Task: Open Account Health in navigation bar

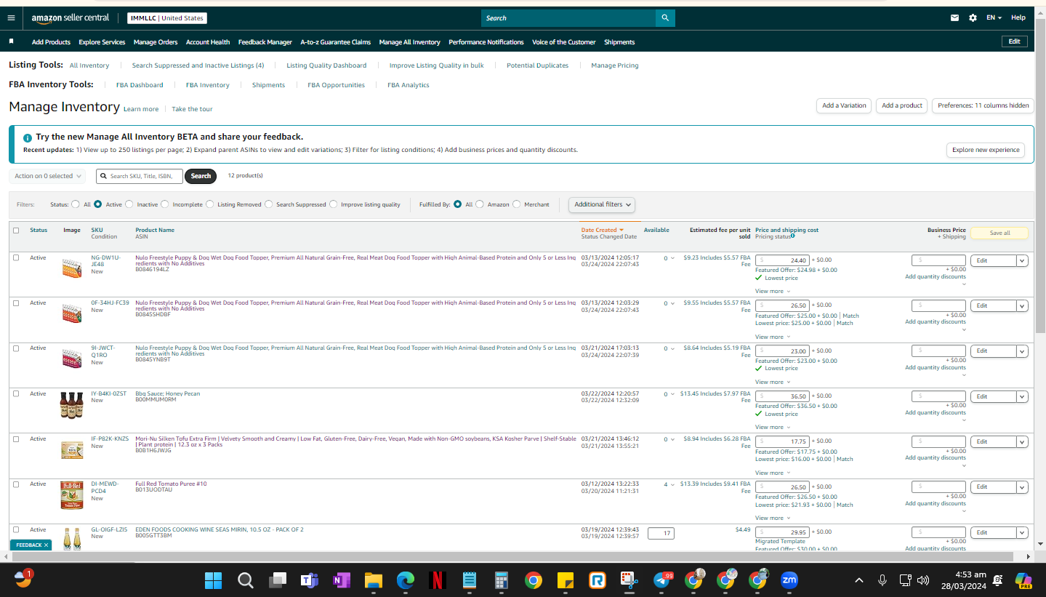Action: click(208, 42)
